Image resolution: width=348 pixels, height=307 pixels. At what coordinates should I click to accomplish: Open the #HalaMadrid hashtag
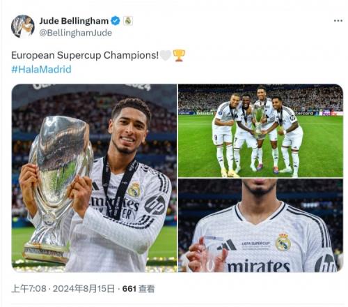(41, 69)
